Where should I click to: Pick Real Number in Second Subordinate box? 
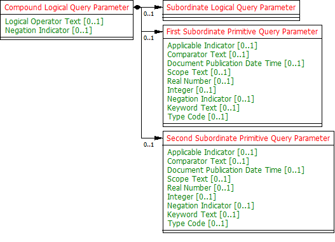[200, 188]
